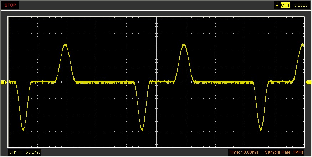Open the 50.0mV vertical scale setting

tap(33, 152)
